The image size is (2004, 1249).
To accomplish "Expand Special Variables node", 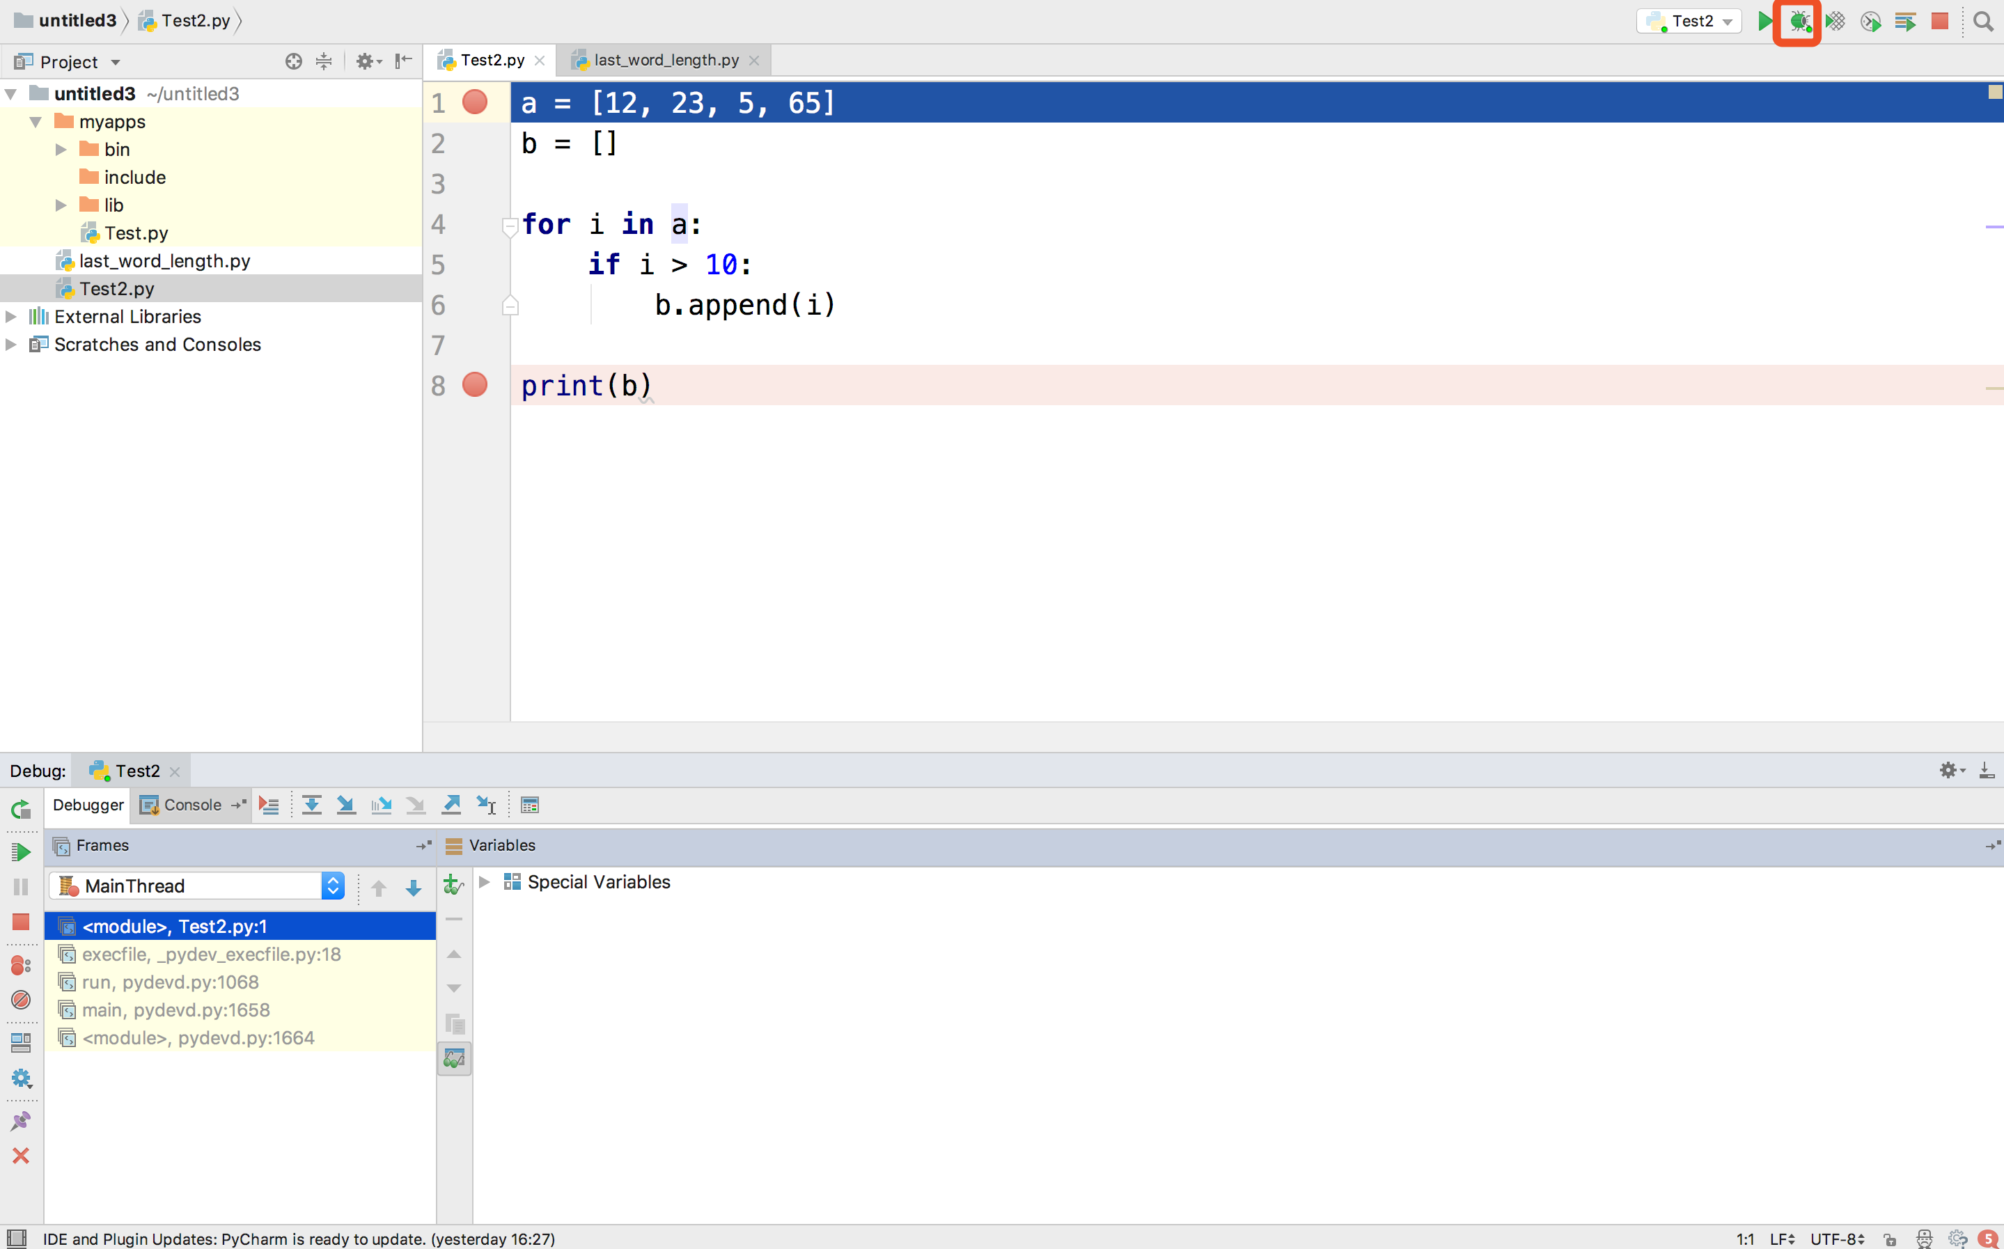I will point(485,882).
